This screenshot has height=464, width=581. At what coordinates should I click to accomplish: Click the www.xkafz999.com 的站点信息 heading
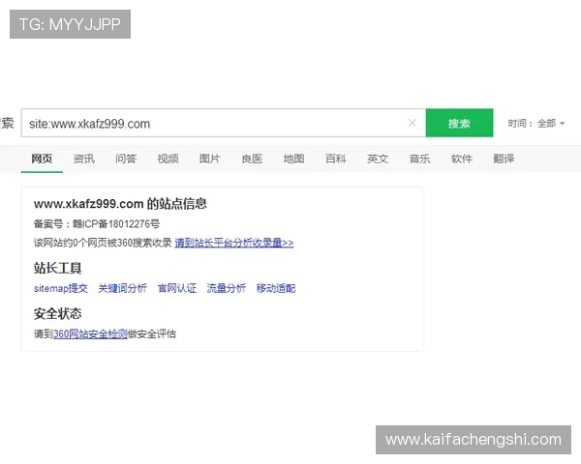coord(120,204)
